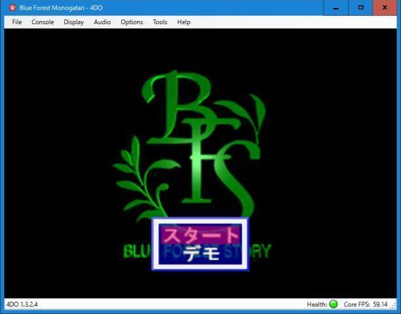Click the Health label in status bar

(316, 304)
